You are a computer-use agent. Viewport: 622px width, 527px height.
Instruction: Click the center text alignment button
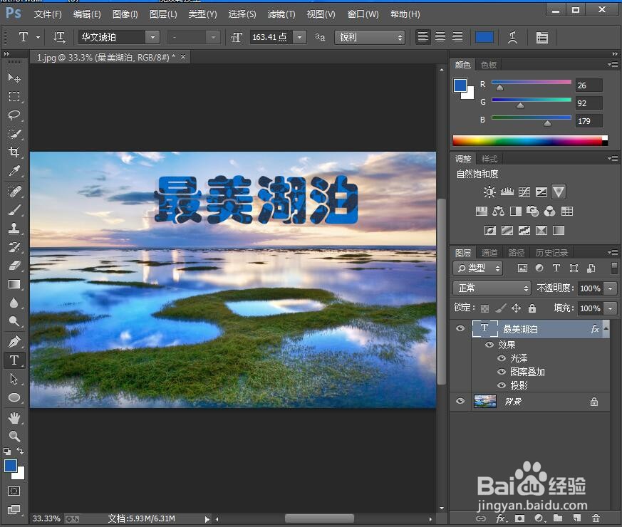[x=440, y=36]
